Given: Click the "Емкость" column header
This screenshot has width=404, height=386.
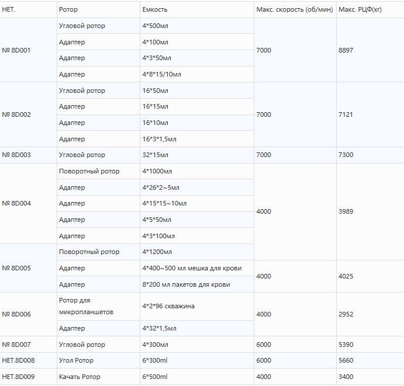Looking at the screenshot, I should (155, 10).
